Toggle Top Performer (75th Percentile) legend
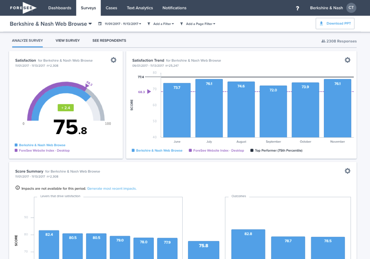This screenshot has height=259, width=370. 276,150
